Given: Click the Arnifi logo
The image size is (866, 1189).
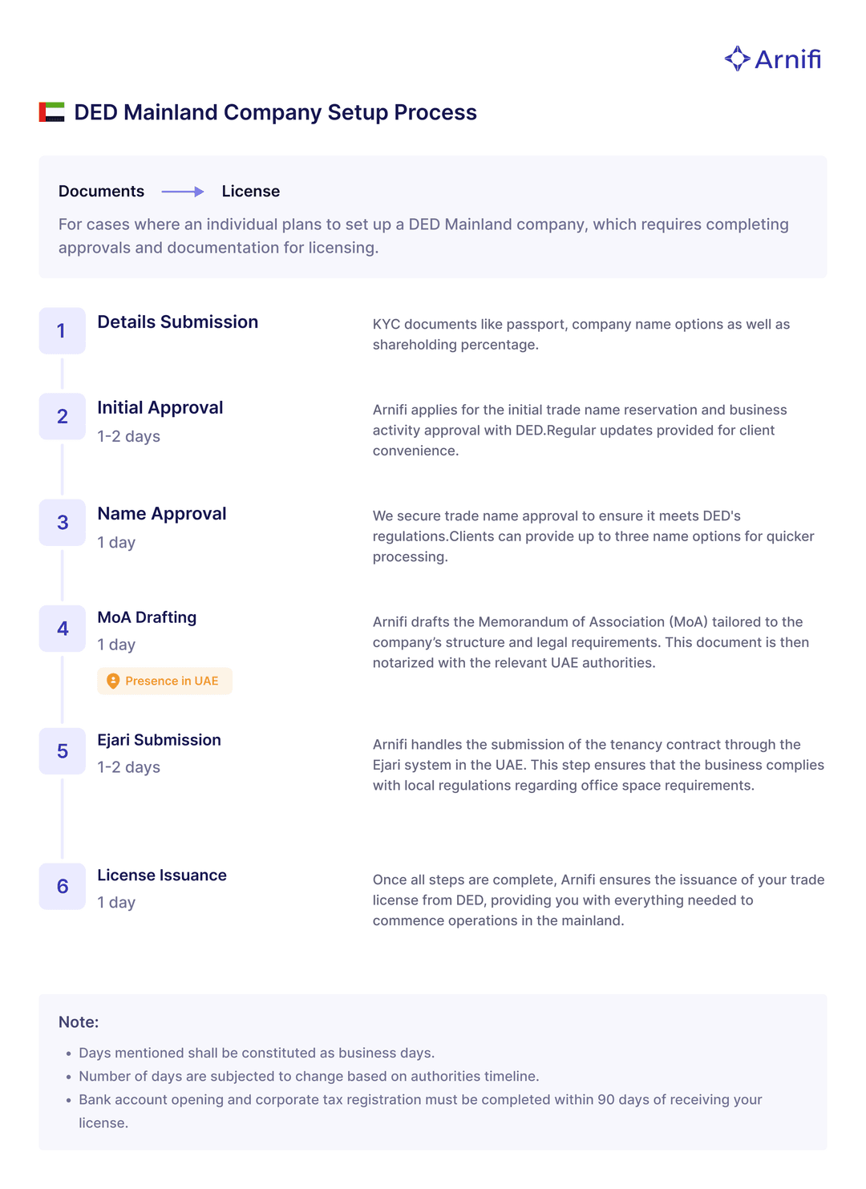Looking at the screenshot, I should click(x=773, y=59).
